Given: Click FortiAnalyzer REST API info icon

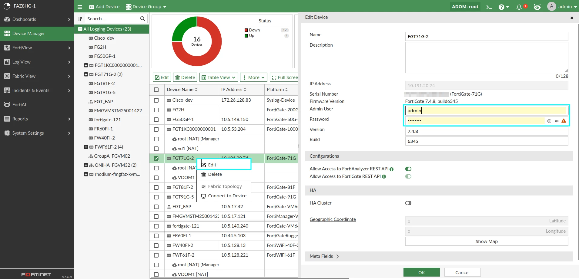Looking at the screenshot, I should tap(392, 169).
